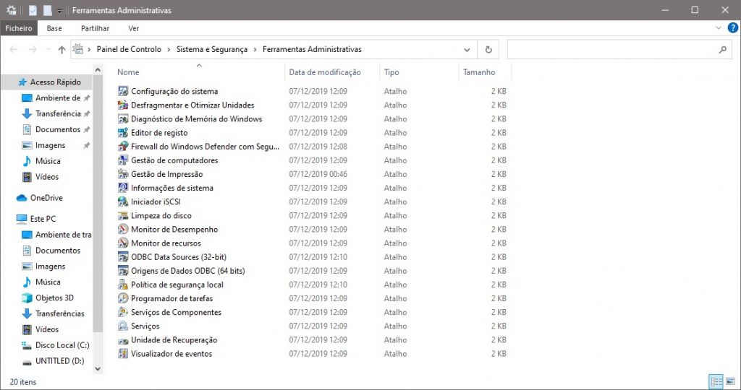Click the Monitor de Desempenho icon
741x390 pixels.
[x=123, y=229]
